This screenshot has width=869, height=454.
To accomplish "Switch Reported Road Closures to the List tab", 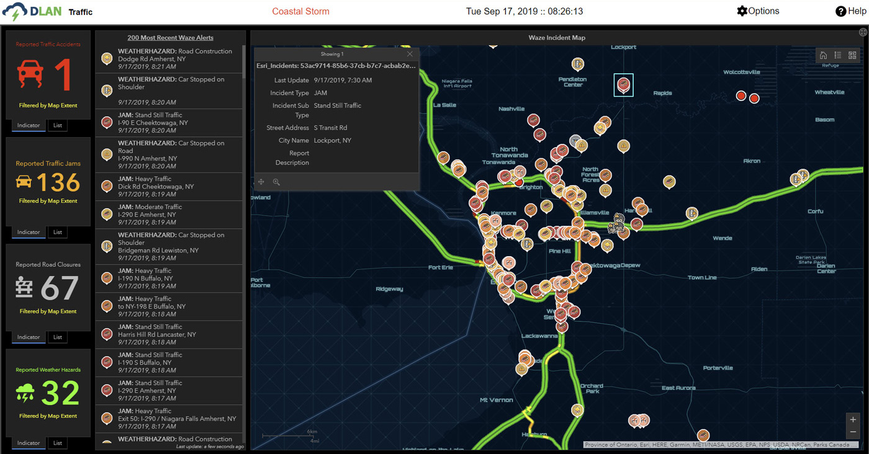I will tap(58, 337).
